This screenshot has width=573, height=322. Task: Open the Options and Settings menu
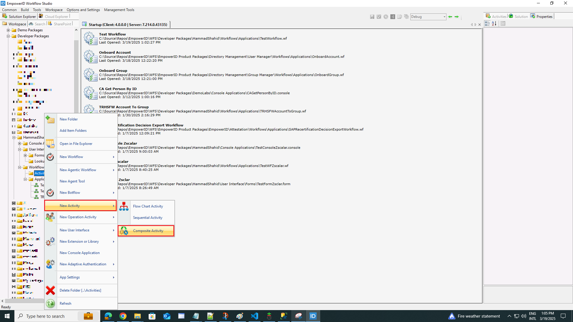coord(83,10)
